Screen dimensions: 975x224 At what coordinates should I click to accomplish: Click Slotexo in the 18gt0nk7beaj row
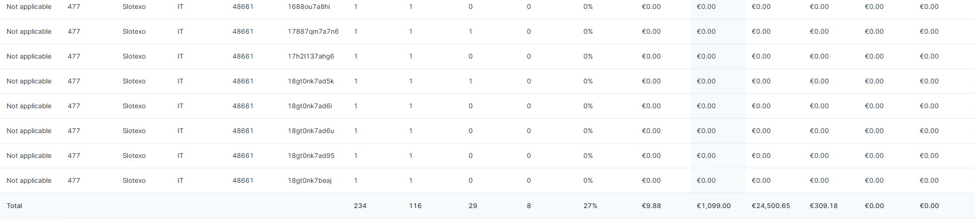tap(134, 180)
